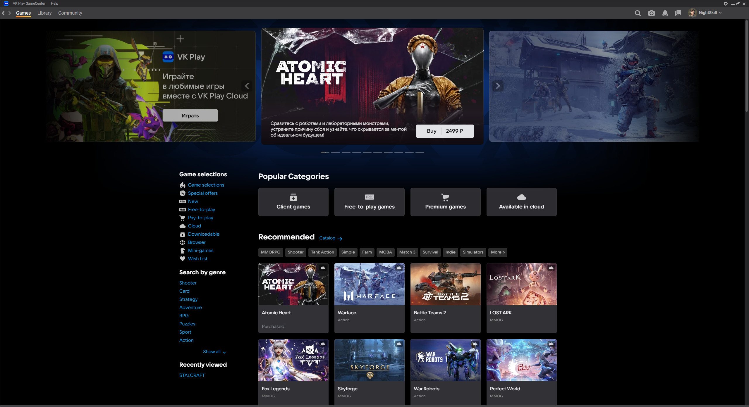Screen dimensions: 749x407
Task: Switch to the Games tab
Action: click(x=23, y=13)
